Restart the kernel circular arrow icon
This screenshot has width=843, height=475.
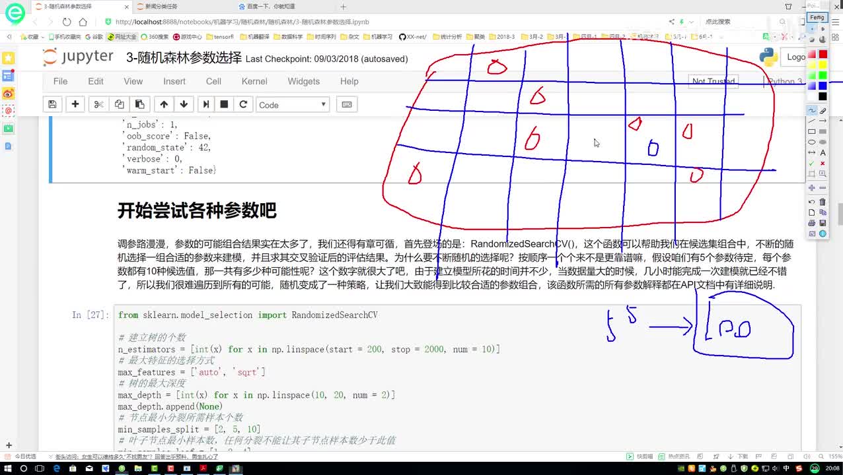point(243,104)
